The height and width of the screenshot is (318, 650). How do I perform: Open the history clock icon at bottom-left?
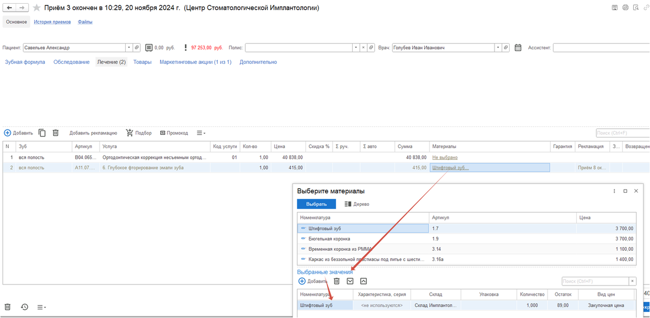tap(24, 307)
